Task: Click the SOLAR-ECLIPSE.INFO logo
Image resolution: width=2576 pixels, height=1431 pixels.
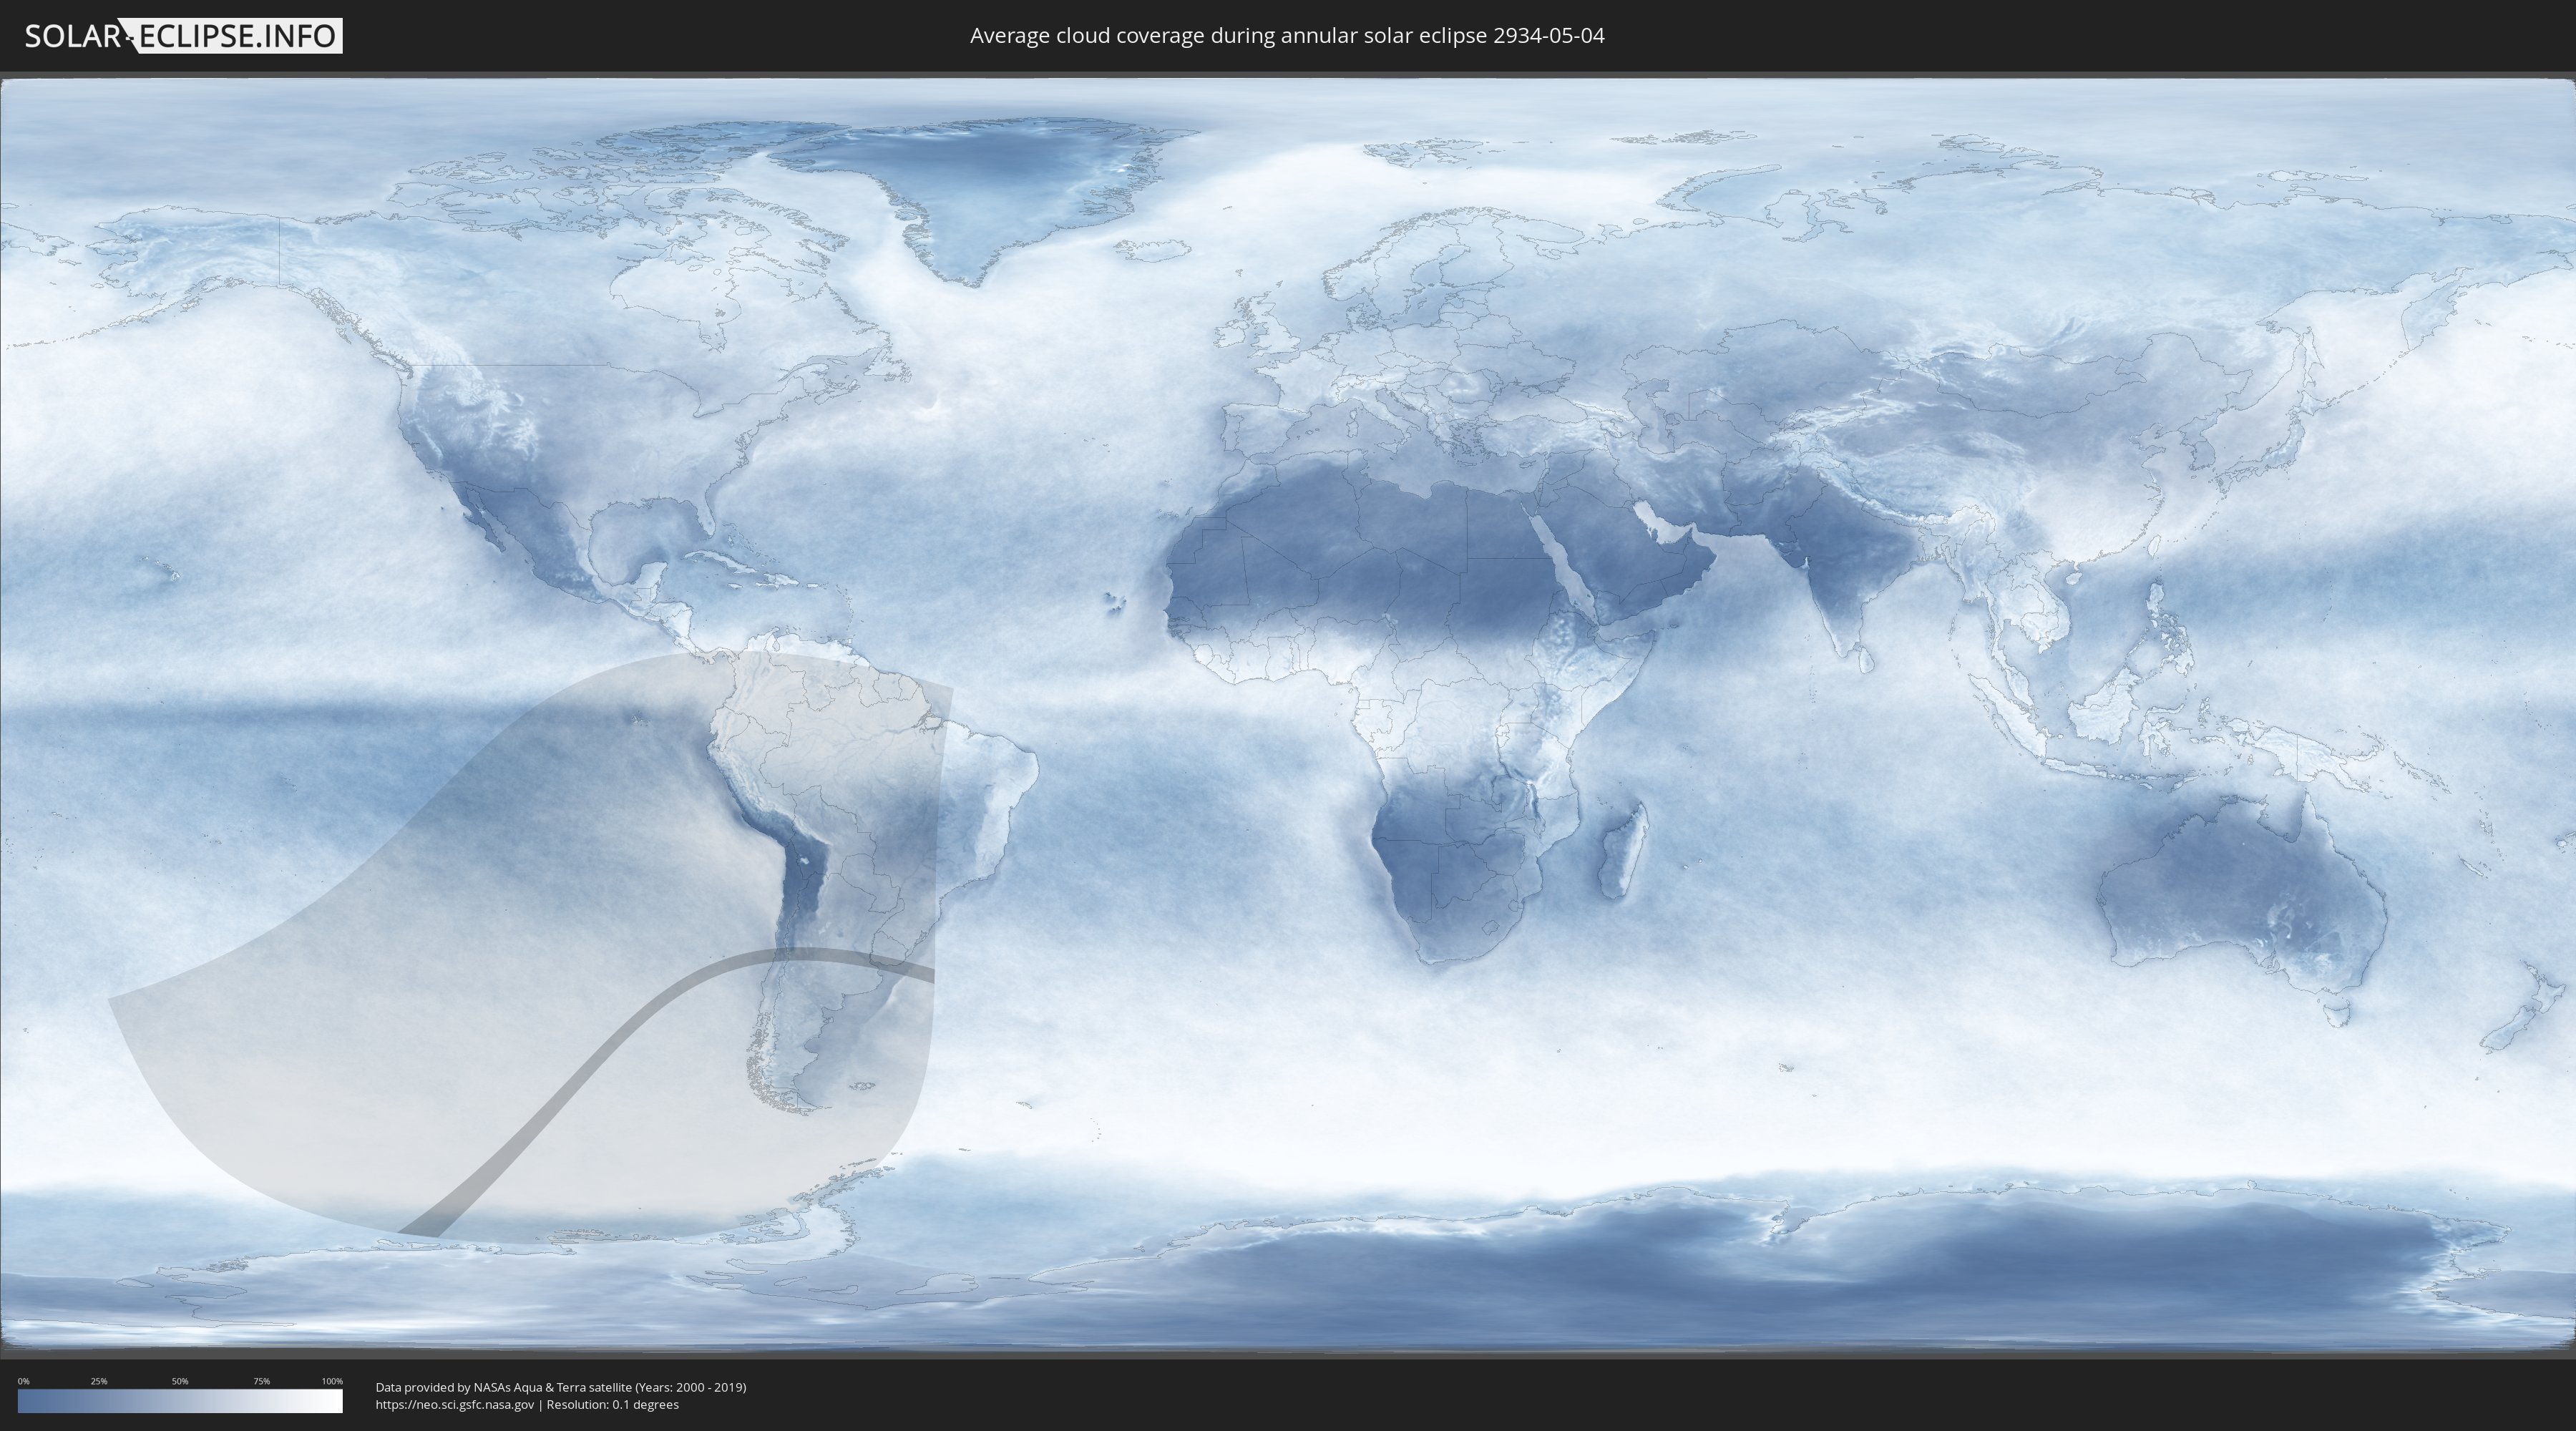Action: point(183,36)
